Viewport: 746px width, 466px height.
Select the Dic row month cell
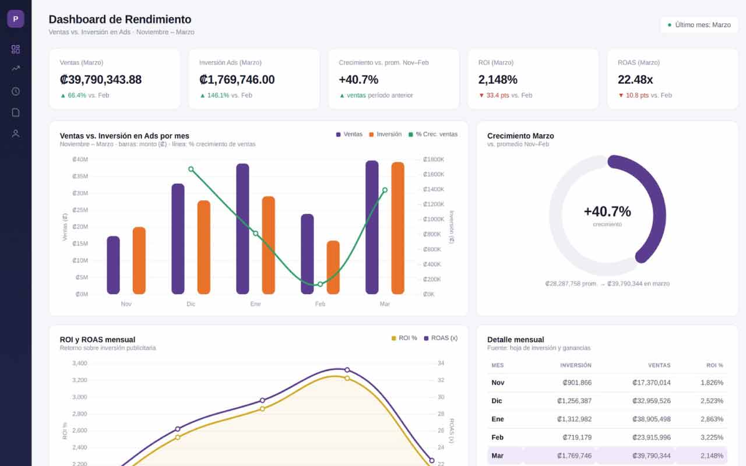pos(497,401)
